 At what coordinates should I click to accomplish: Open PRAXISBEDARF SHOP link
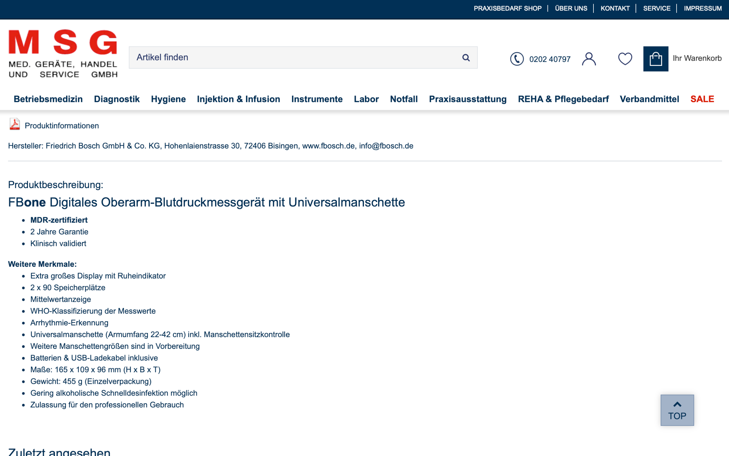tap(507, 9)
